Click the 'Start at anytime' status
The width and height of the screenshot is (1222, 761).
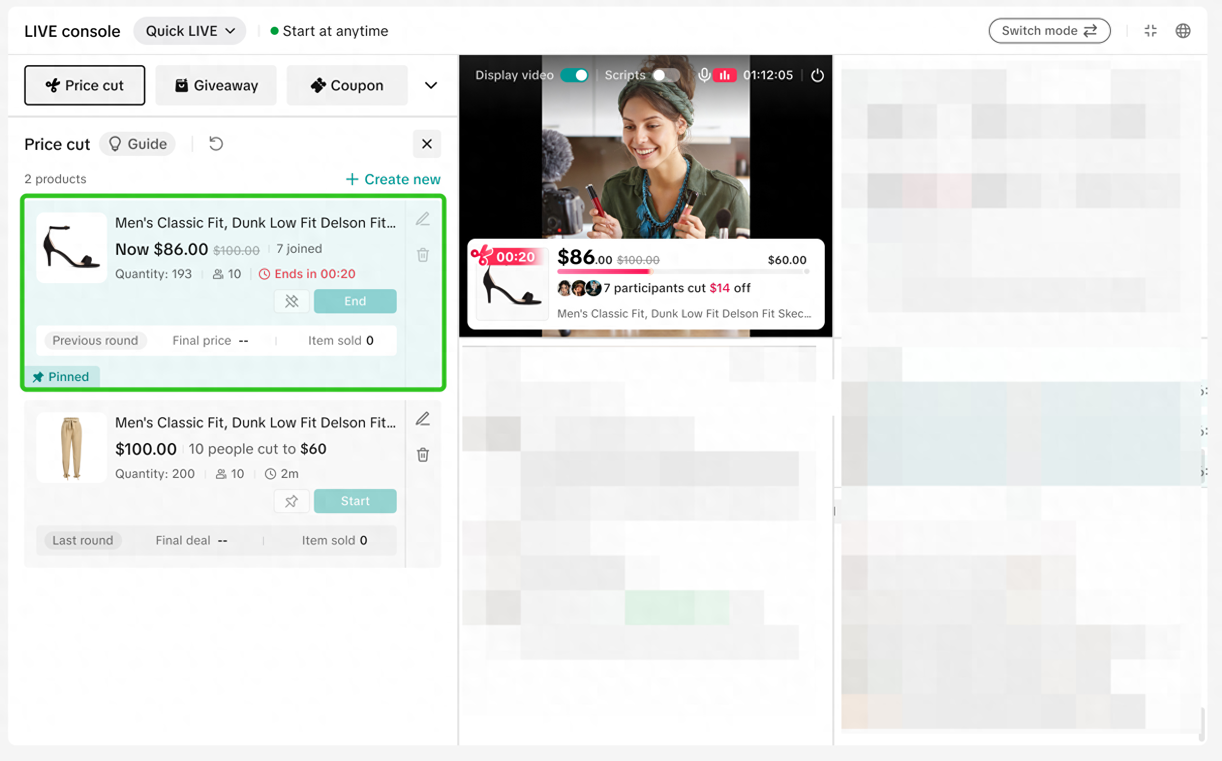(329, 31)
